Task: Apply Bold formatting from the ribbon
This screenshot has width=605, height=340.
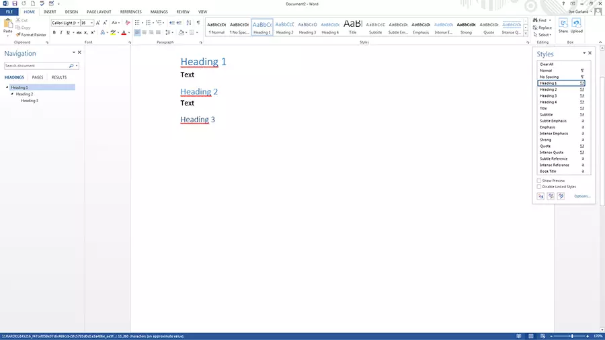Action: (54, 32)
